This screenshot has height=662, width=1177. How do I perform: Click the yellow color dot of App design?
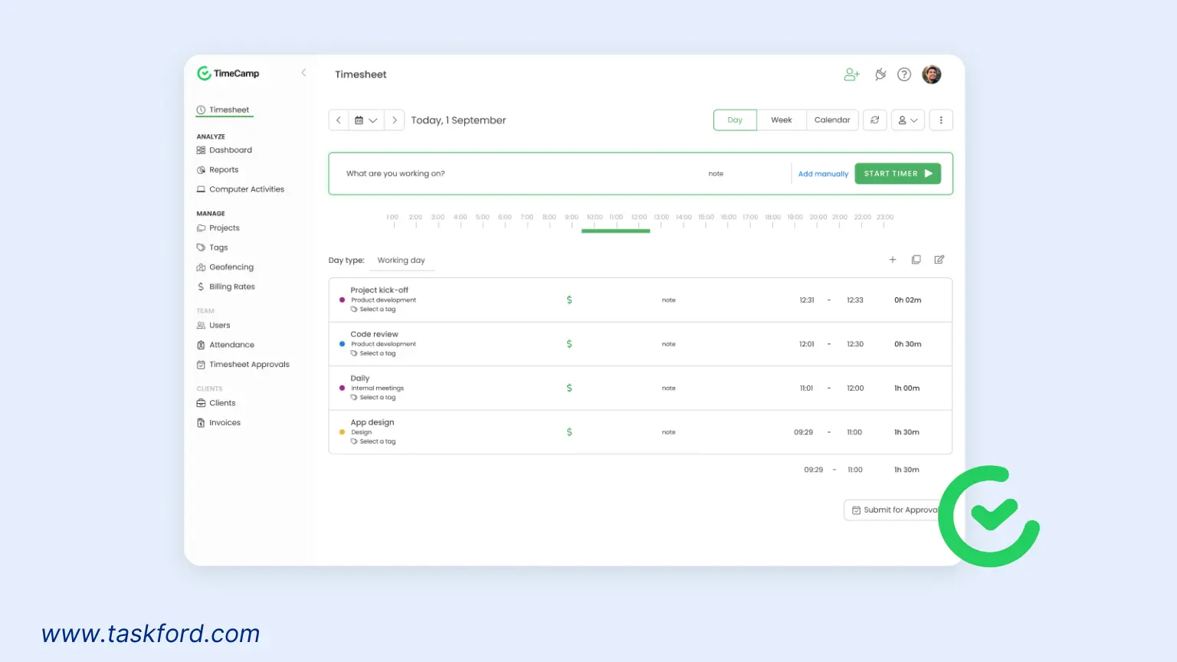(x=342, y=432)
